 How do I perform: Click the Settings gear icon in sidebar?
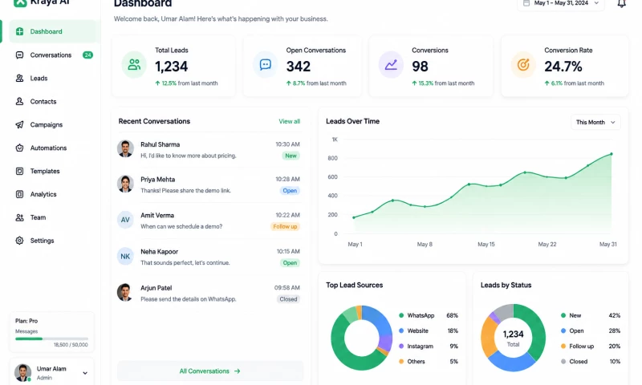click(19, 241)
